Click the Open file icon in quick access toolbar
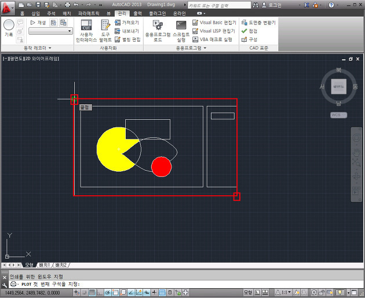This screenshot has height=298, width=365. tap(30, 5)
